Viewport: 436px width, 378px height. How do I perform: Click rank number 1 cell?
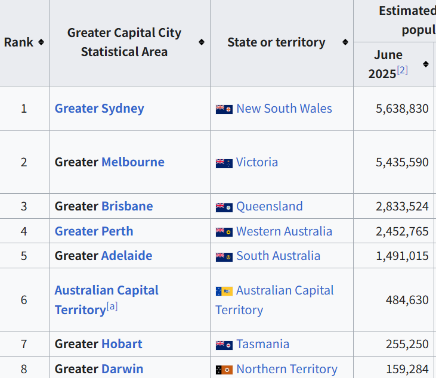point(24,109)
